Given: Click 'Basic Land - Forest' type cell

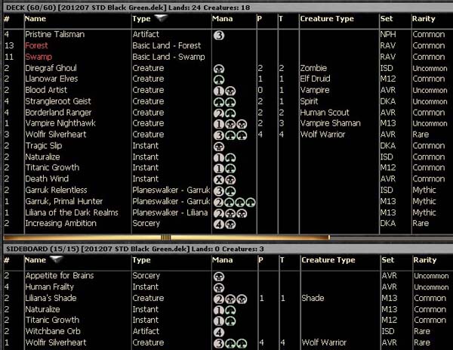Looking at the screenshot, I should point(166,45).
